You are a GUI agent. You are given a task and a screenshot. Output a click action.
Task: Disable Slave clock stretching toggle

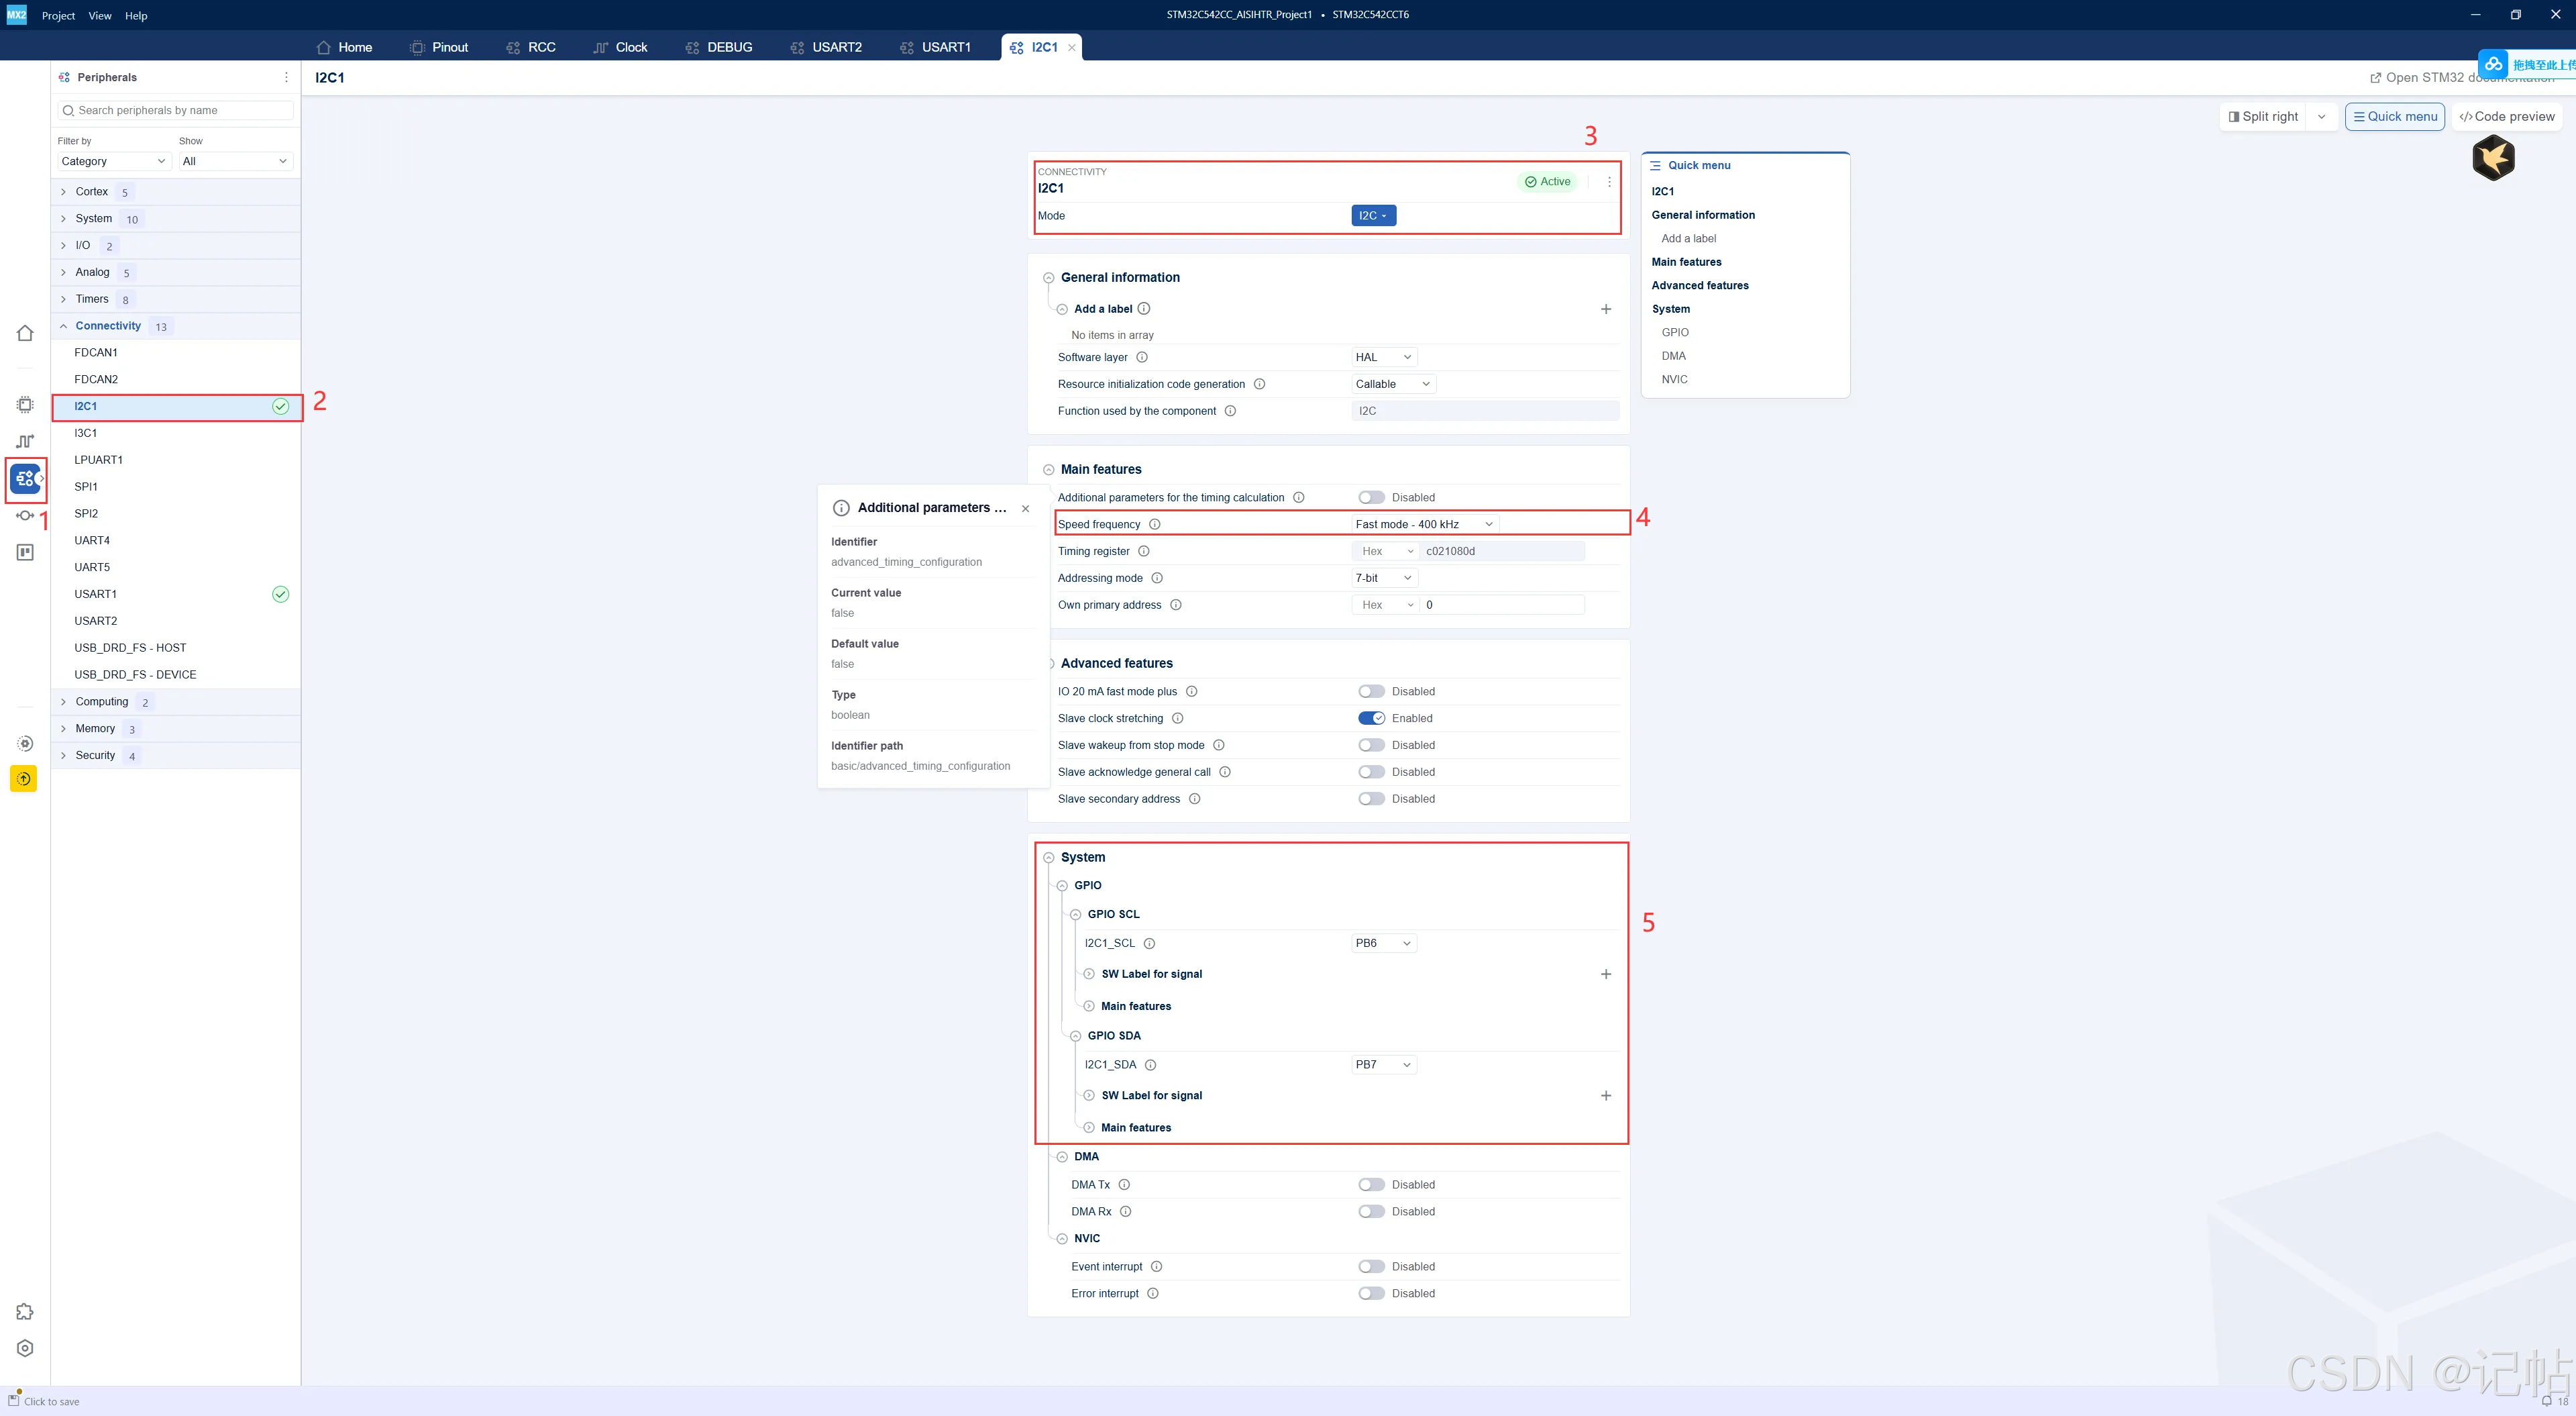click(1371, 719)
